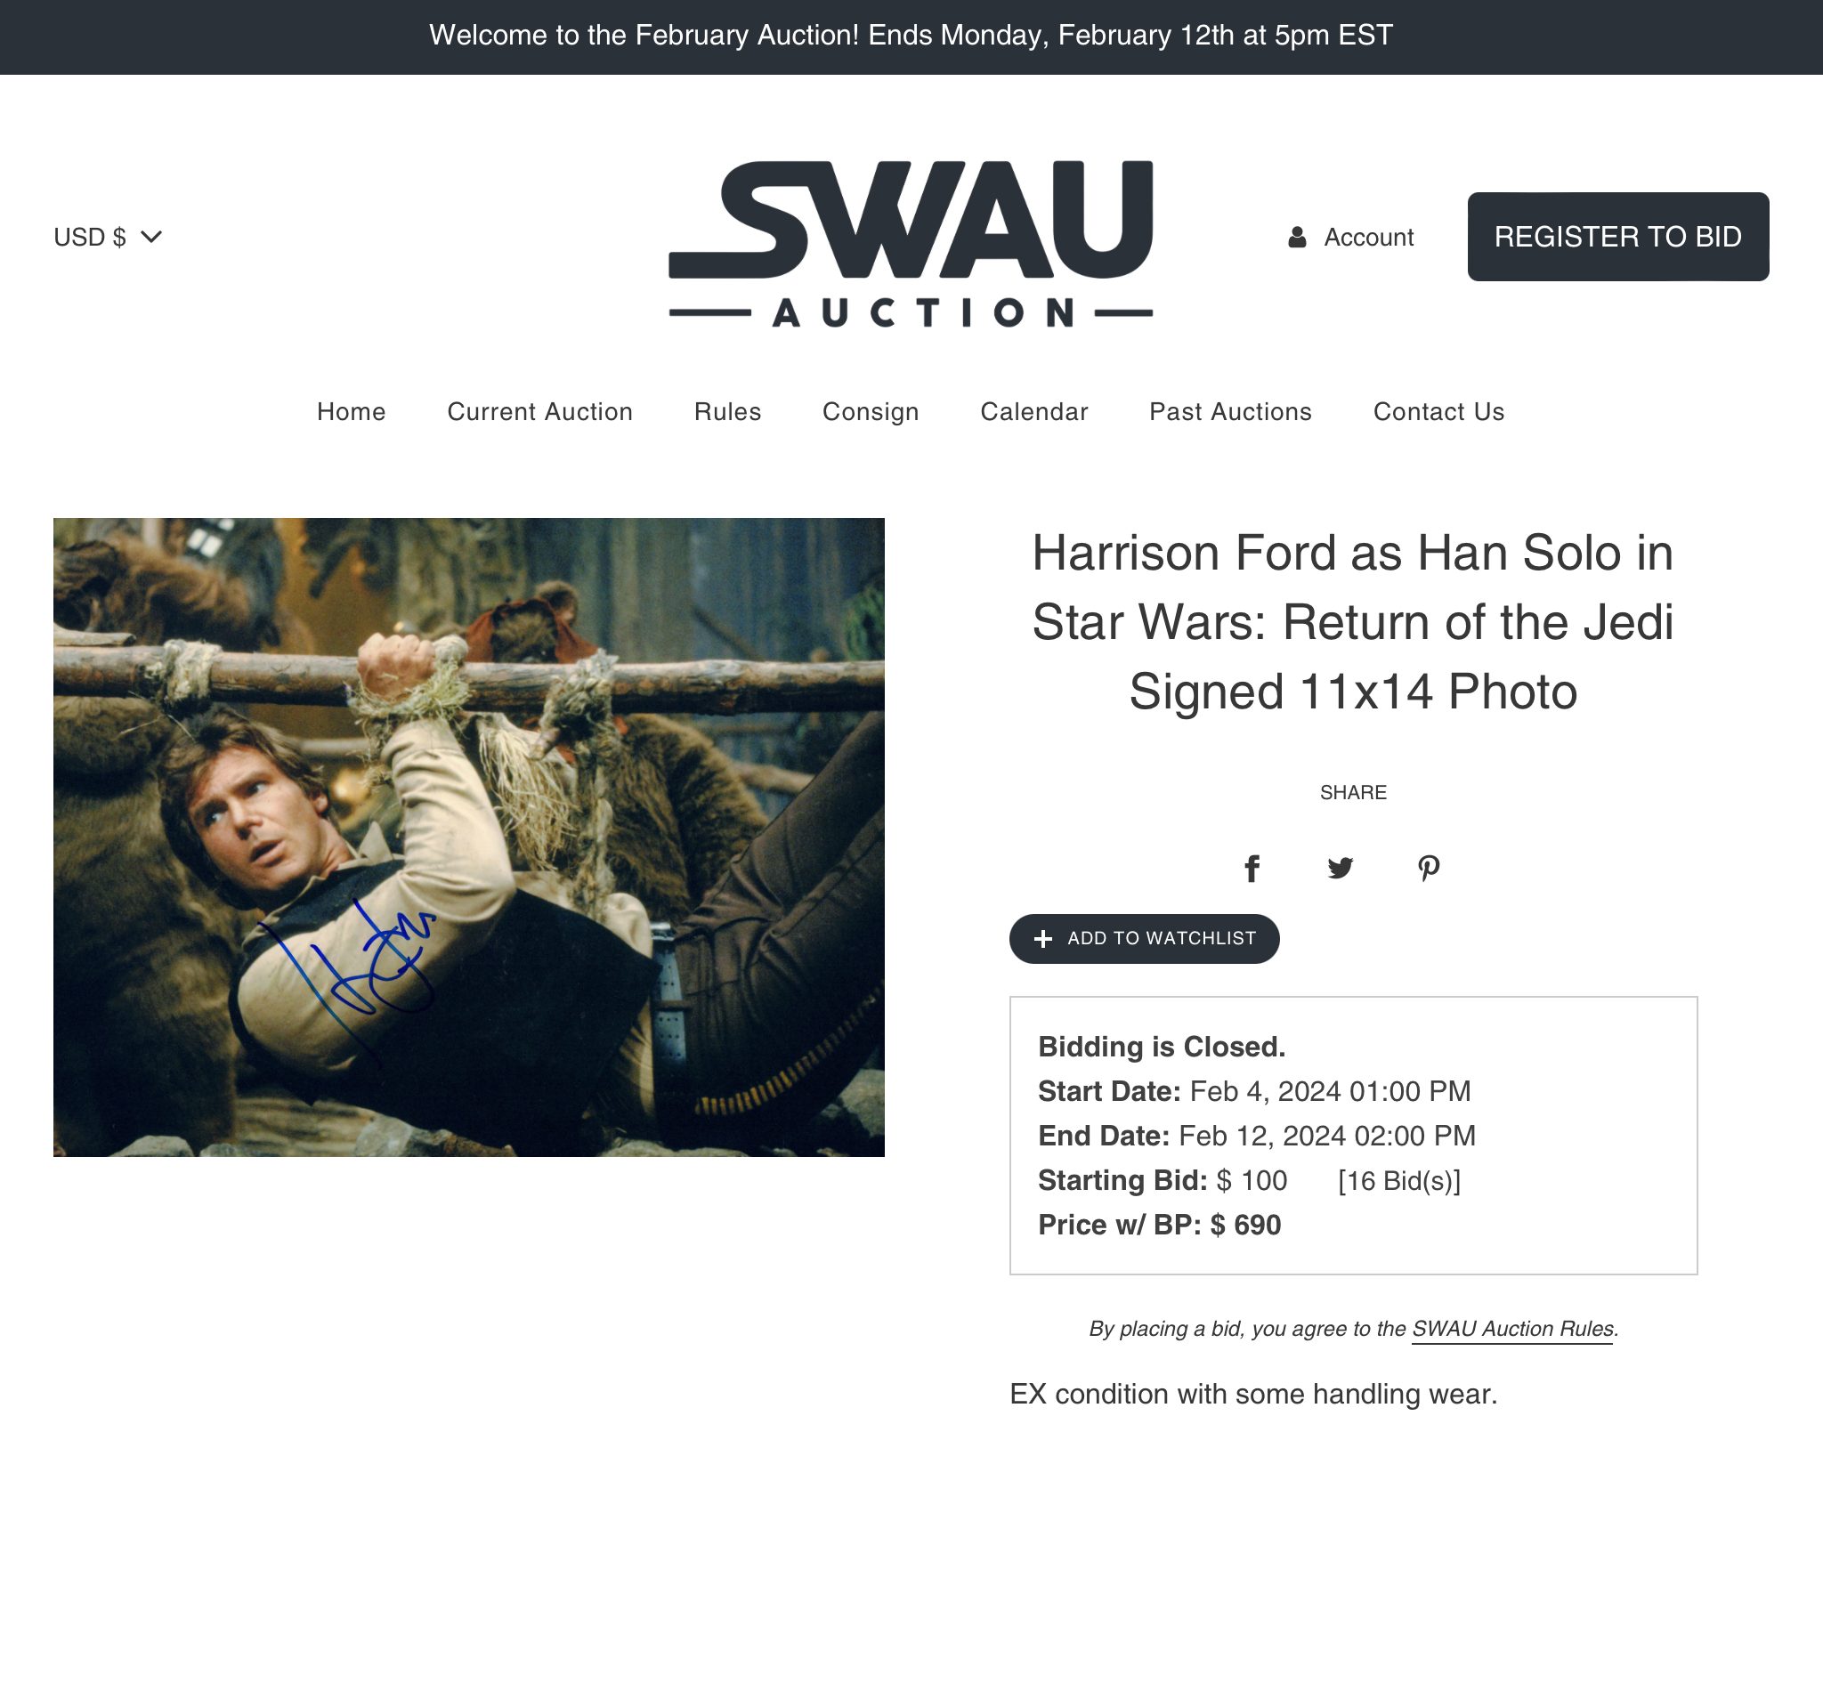Click the SWAU Auction logo
1823x1691 pixels.
pyautogui.click(x=911, y=245)
